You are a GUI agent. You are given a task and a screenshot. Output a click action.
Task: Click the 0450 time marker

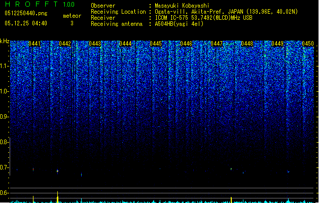click(x=308, y=44)
